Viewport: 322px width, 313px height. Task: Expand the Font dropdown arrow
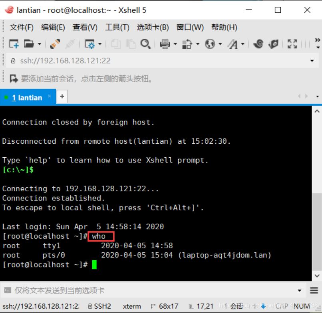tap(243, 44)
